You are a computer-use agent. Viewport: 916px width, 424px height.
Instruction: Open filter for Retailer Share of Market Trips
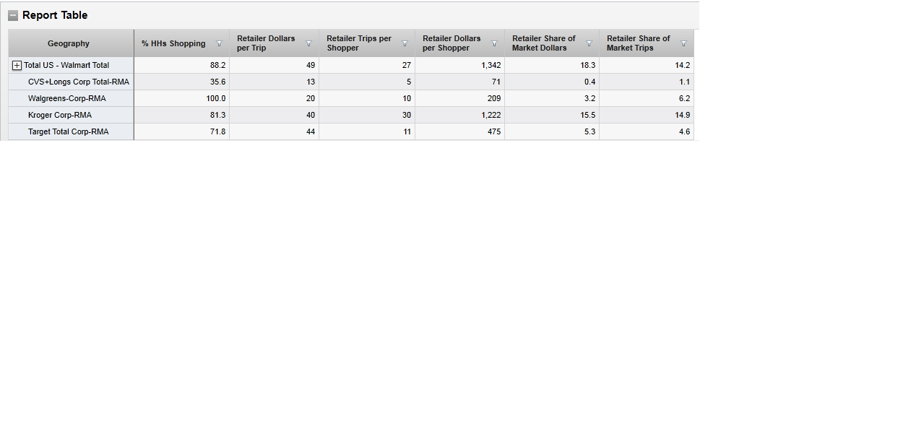683,44
